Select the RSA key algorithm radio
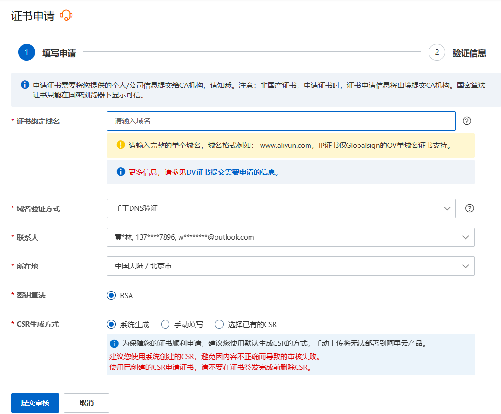The height and width of the screenshot is (414, 501). pyautogui.click(x=111, y=295)
